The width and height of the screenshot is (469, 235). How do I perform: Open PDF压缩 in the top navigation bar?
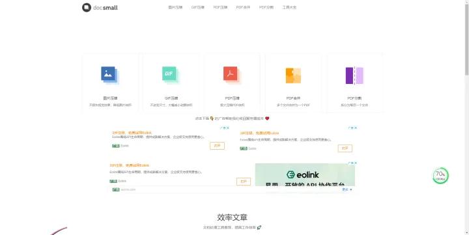coord(220,7)
